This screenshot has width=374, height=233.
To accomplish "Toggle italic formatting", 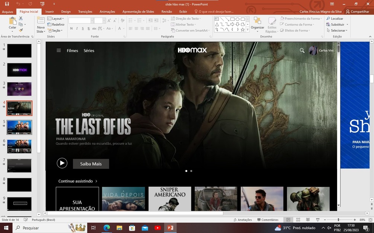I will point(77,28).
